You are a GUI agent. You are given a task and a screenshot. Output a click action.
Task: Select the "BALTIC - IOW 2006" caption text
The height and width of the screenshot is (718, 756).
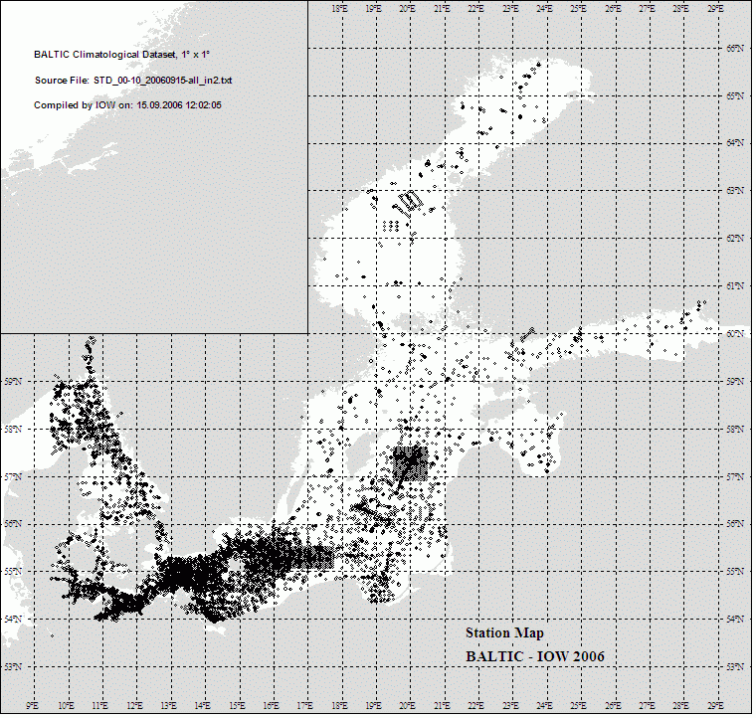pos(534,656)
